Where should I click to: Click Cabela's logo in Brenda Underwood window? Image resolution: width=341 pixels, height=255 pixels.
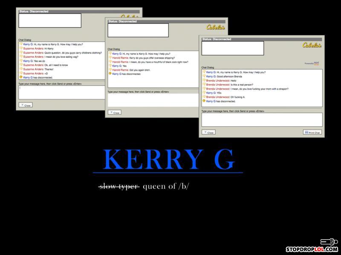pos(312,45)
